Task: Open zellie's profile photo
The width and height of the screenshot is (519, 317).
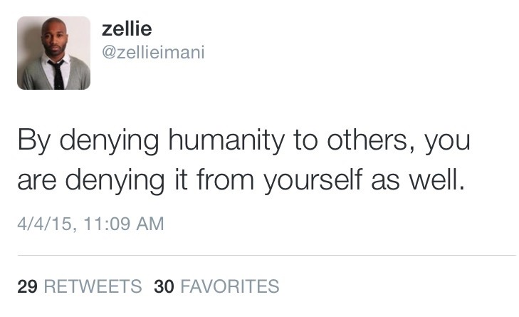Action: coord(53,53)
